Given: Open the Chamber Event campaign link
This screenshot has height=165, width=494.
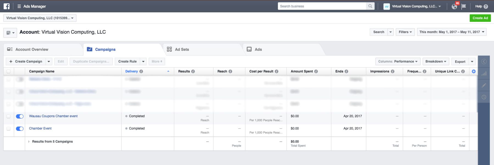Looking at the screenshot, I should 40,129.
